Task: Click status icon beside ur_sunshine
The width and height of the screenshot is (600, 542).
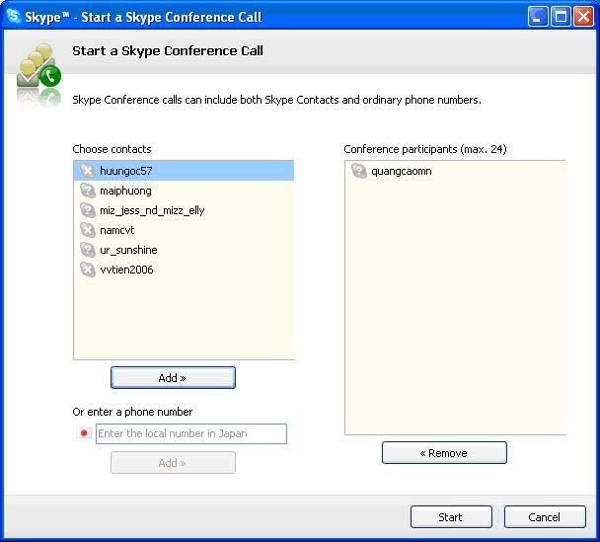Action: pos(87,250)
